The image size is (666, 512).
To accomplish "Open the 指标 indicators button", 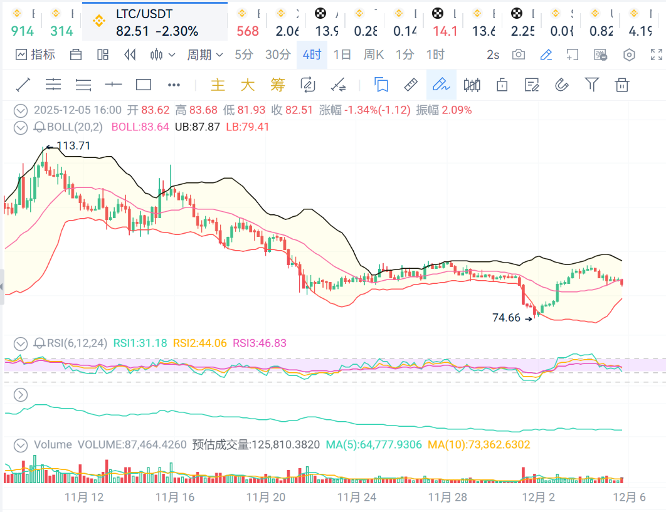I will [35, 55].
